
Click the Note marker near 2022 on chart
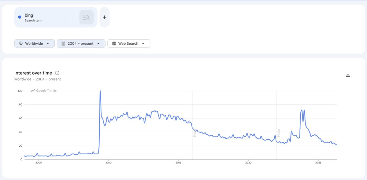(x=279, y=133)
